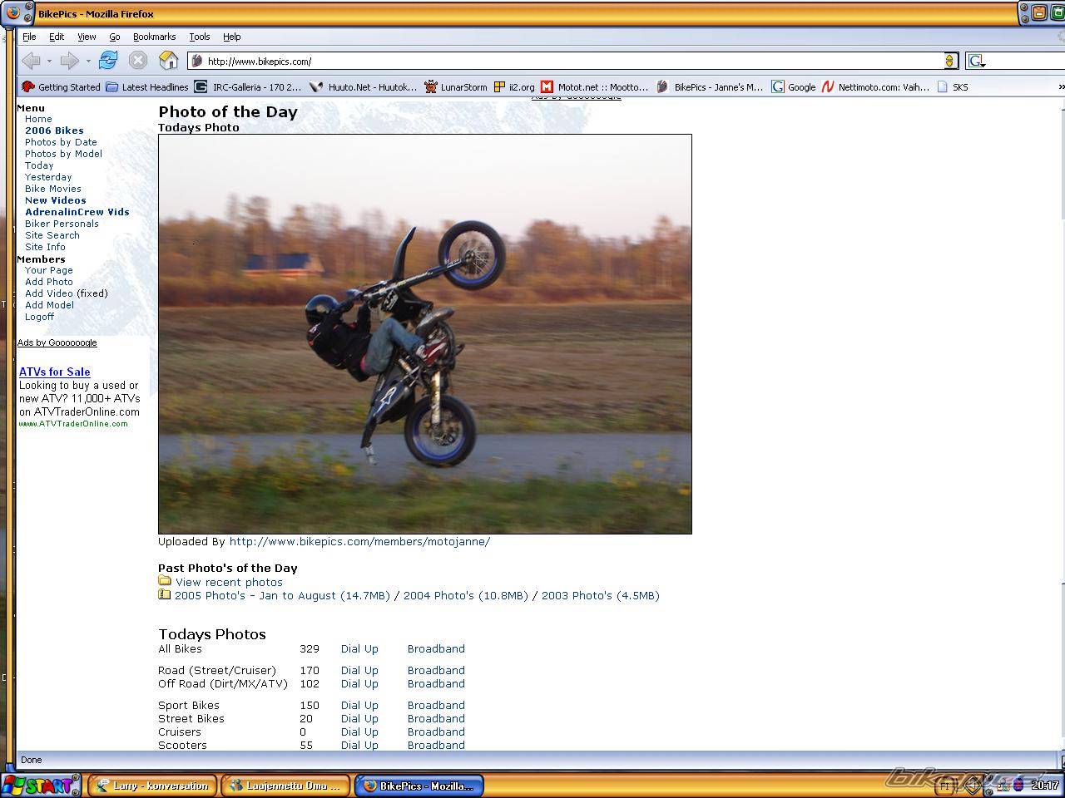
Task: Open the Add Photo link
Action: tap(49, 282)
